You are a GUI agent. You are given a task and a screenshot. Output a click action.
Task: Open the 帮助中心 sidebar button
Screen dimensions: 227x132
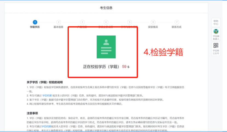click(x=216, y=22)
